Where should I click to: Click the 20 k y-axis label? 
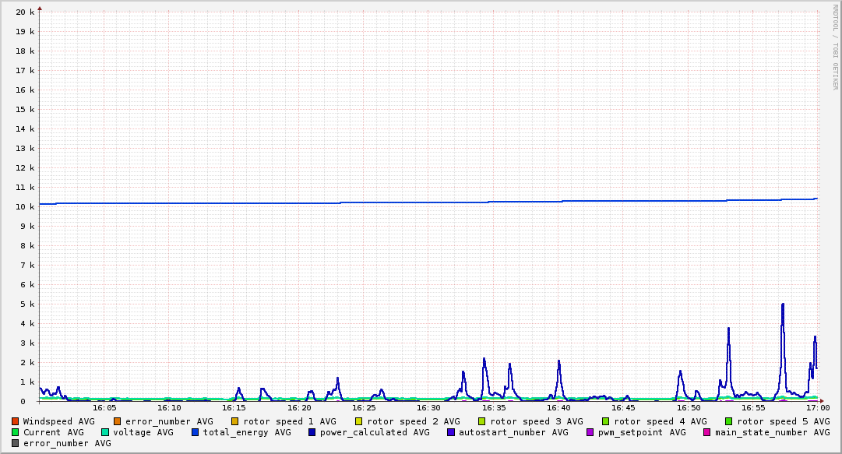pyautogui.click(x=26, y=12)
